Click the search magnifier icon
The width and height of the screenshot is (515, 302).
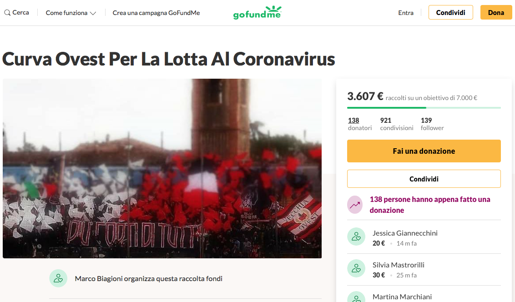[7, 13]
